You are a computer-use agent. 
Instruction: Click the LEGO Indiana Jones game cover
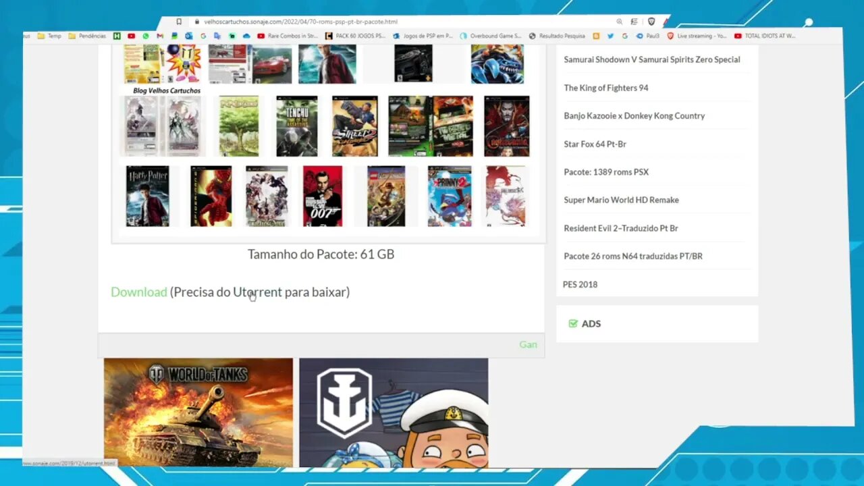click(x=386, y=196)
